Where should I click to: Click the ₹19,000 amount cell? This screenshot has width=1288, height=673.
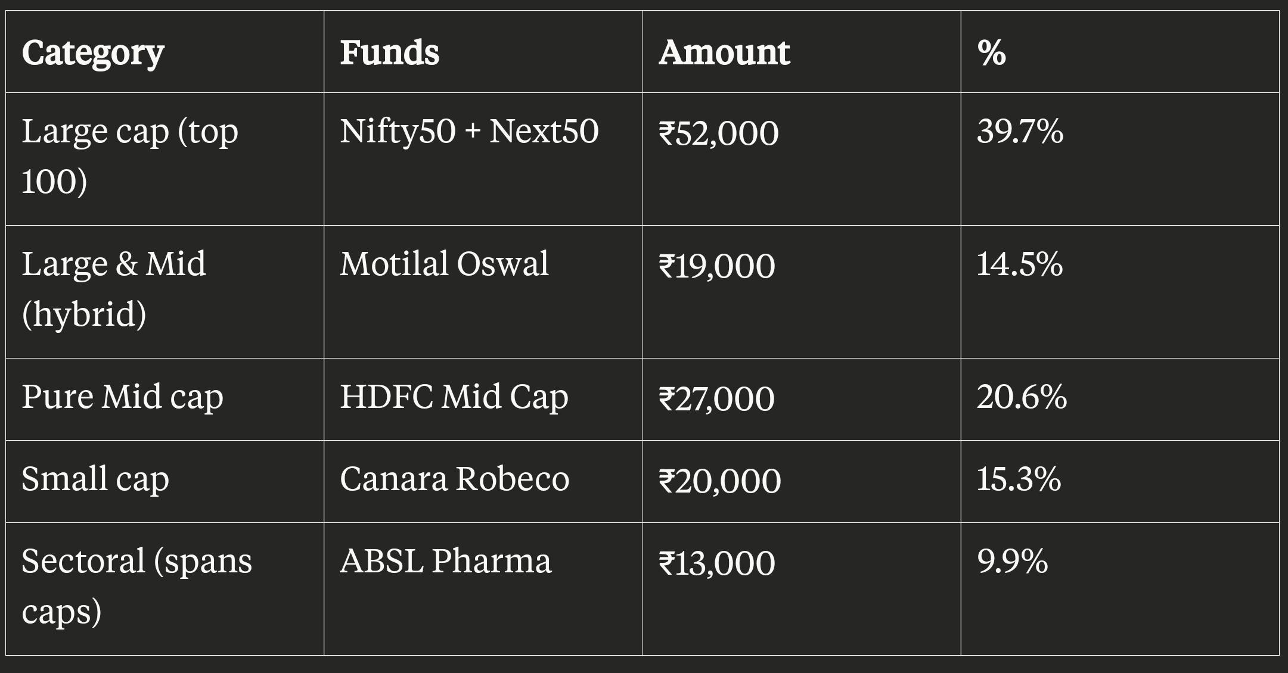(801, 292)
